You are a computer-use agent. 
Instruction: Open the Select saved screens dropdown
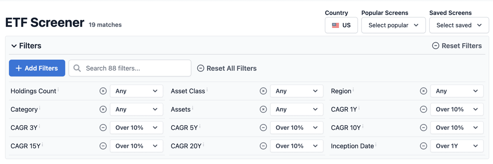(459, 25)
